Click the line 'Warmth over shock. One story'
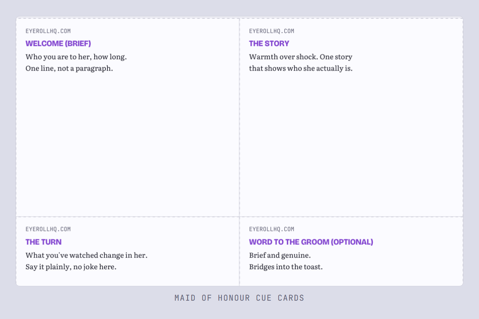479x319 pixels. click(301, 57)
